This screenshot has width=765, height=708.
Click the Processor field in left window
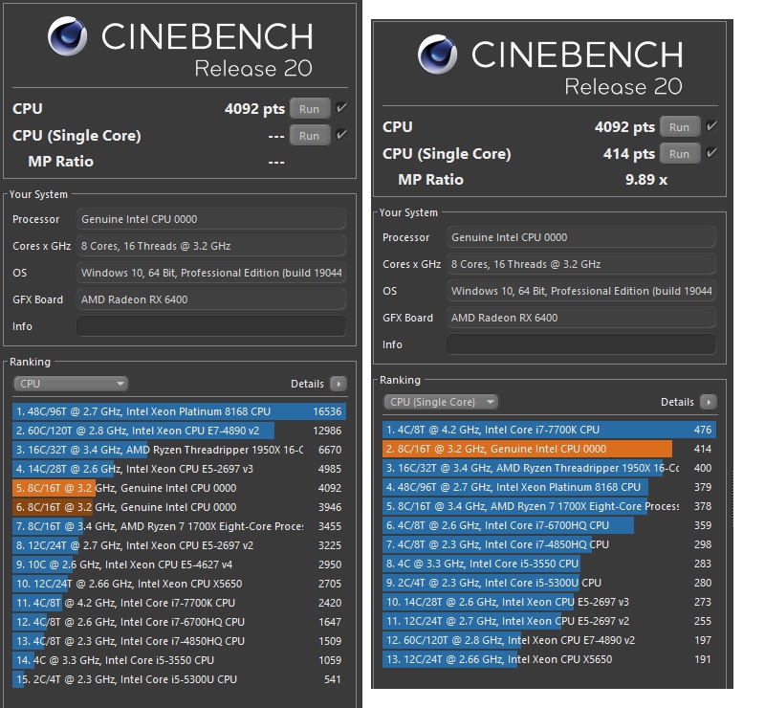pyautogui.click(x=211, y=219)
